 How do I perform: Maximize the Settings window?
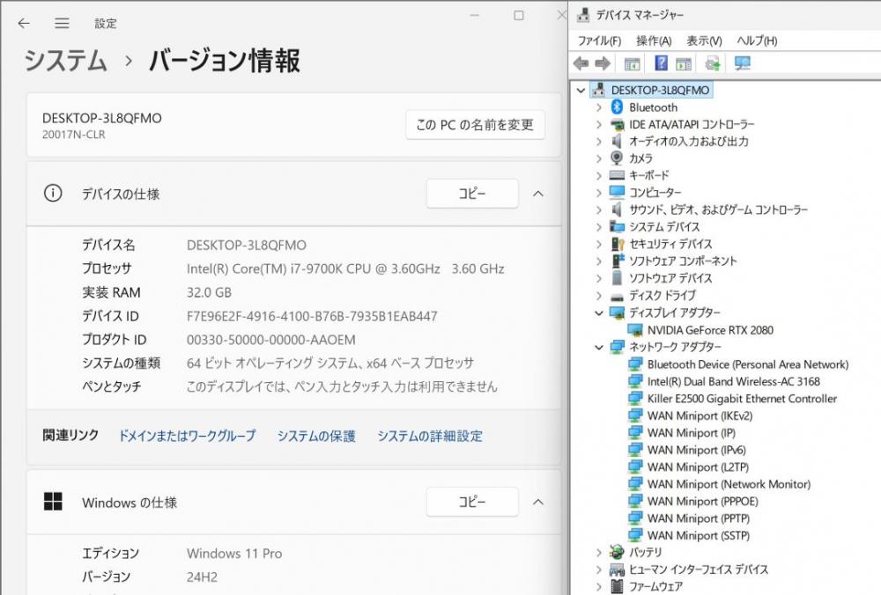519,15
